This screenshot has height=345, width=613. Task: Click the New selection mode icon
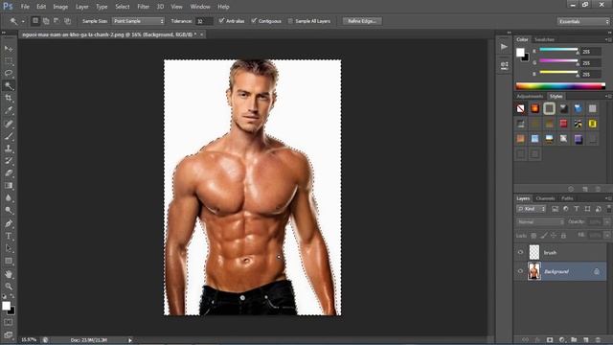click(35, 21)
